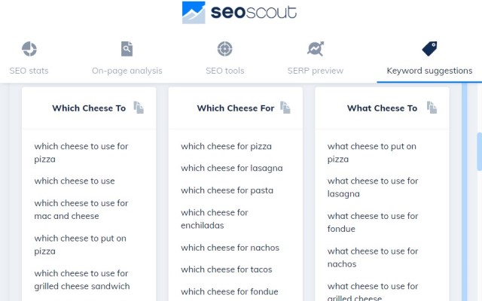
Task: Copy the Which Cheese To keyword list
Action: (139, 108)
